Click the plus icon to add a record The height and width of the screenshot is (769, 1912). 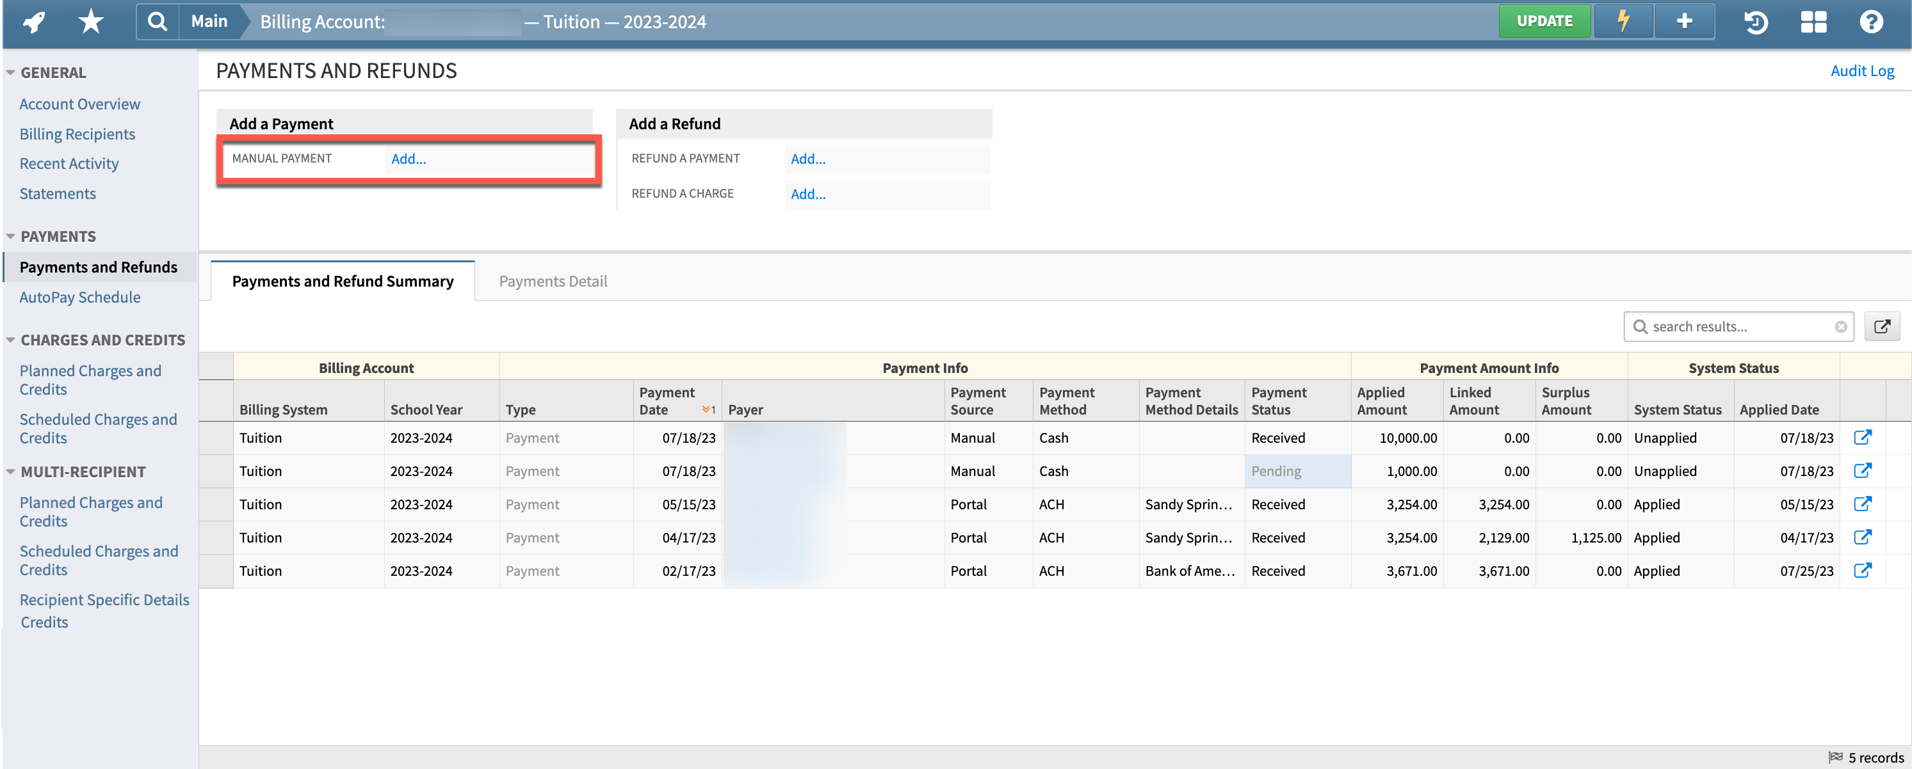coord(1683,22)
